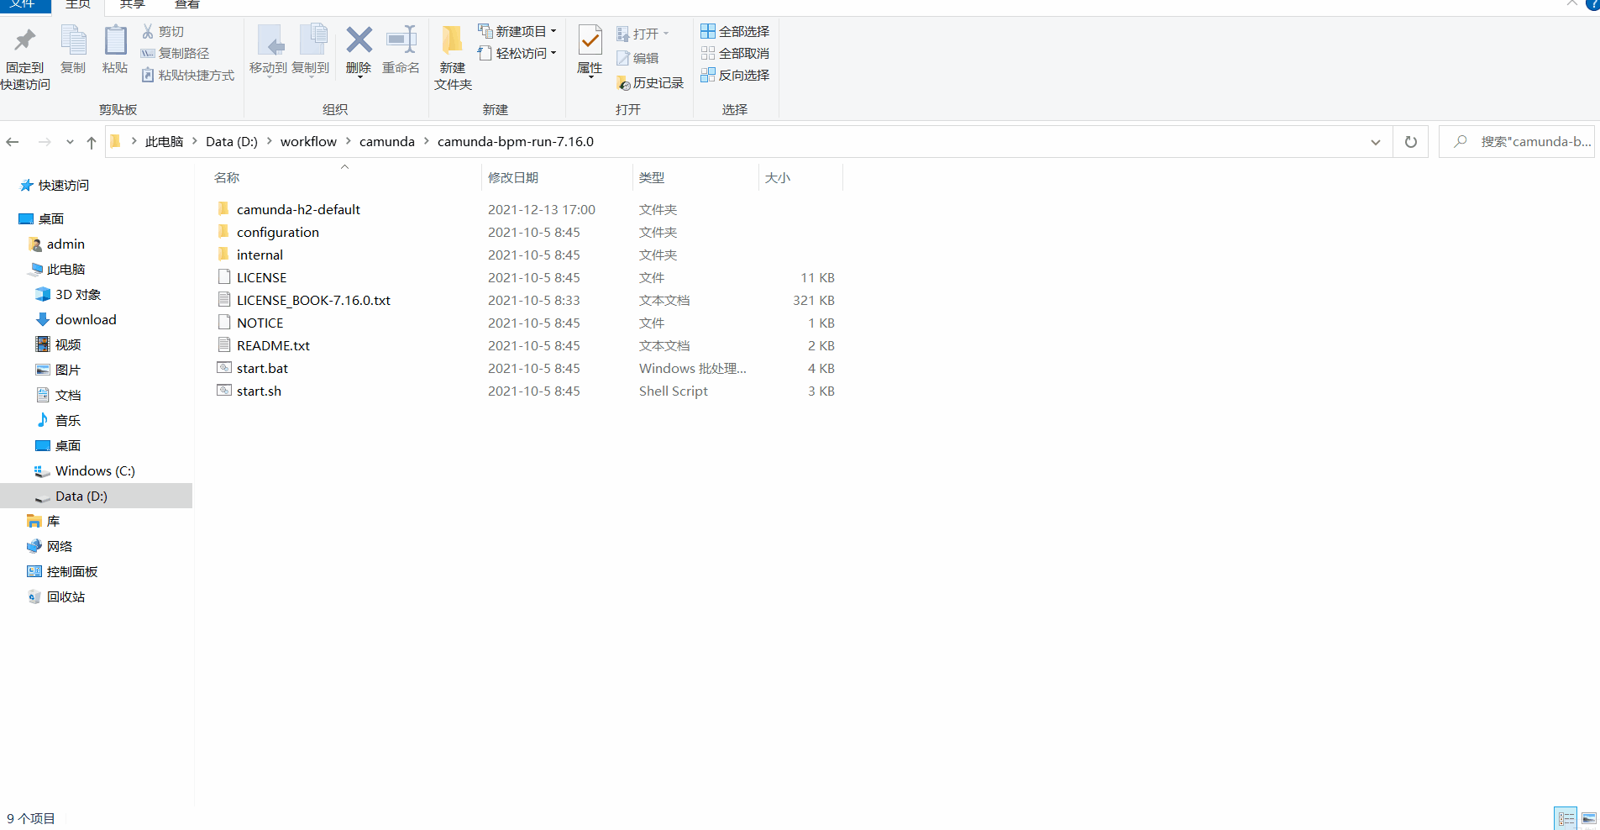This screenshot has width=1600, height=830.
Task: Open Easy access (轻松访问) dropdown
Action: [x=517, y=53]
